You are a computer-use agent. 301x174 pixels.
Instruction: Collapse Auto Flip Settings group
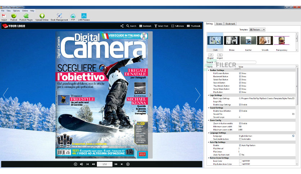[209, 142]
